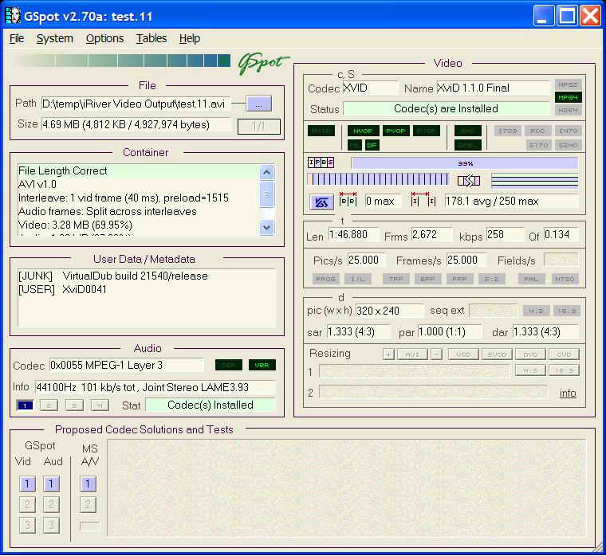This screenshot has width=606, height=556.
Task: Open the Resizing info link
Action: pyautogui.click(x=567, y=393)
